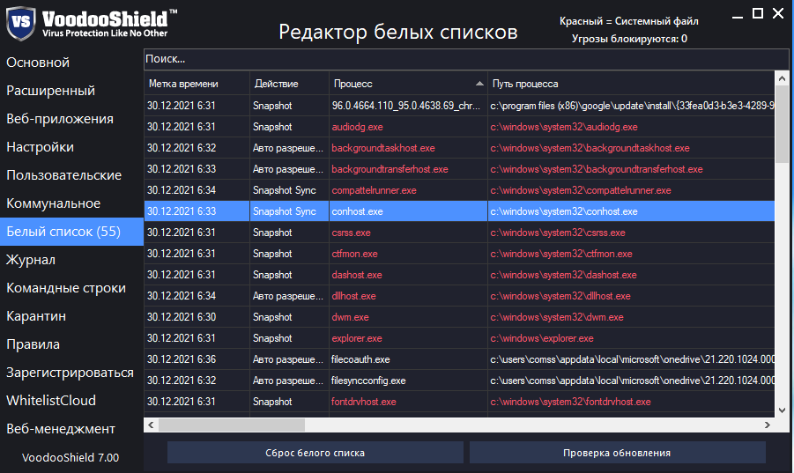Click horizontal scrollbar right arrow
This screenshot has width=794, height=473.
768,425
